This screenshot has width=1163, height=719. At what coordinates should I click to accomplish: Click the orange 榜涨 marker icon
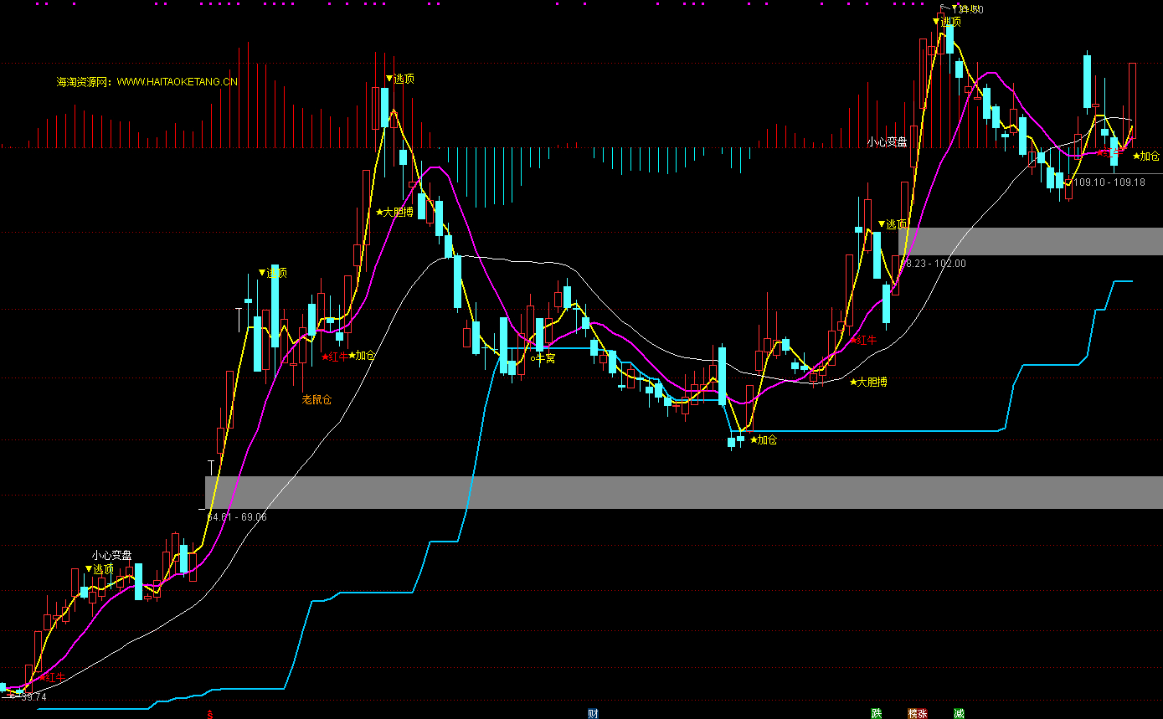[x=917, y=714]
